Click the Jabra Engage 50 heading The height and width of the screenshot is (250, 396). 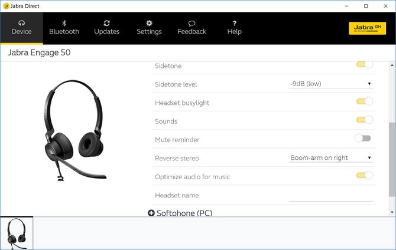click(x=39, y=52)
